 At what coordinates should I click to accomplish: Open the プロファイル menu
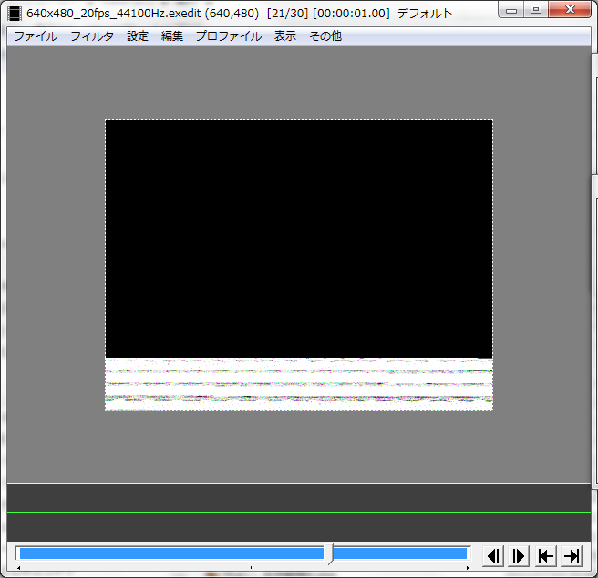tap(229, 36)
